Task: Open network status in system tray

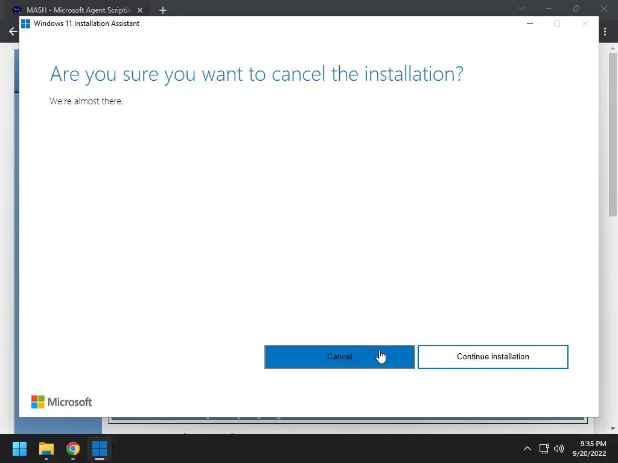Action: pyautogui.click(x=544, y=449)
